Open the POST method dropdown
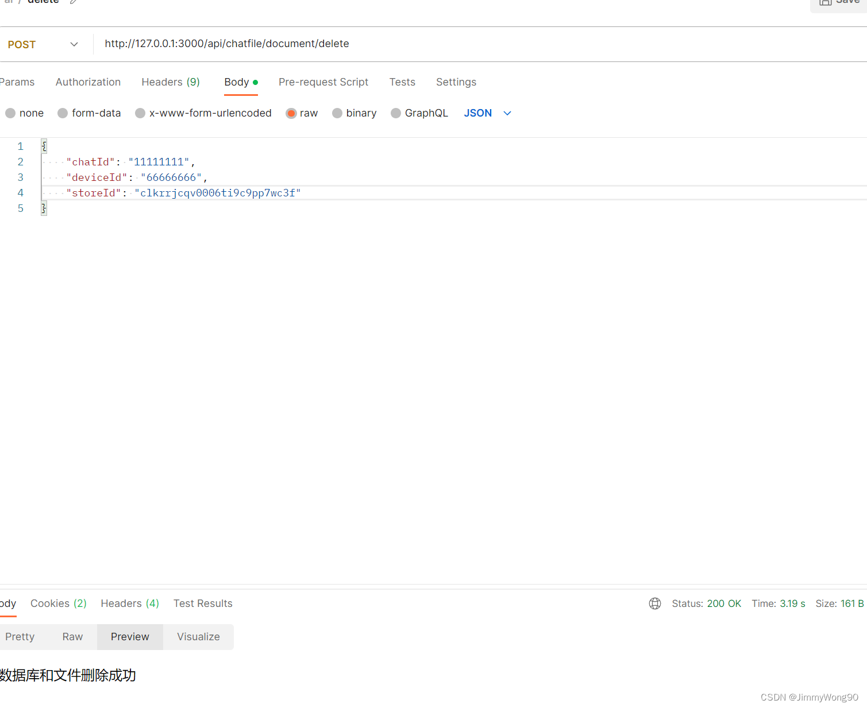Screen dimensions: 867x708 pyautogui.click(x=43, y=44)
